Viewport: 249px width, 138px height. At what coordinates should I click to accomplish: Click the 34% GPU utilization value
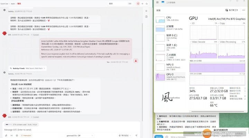[192, 91]
